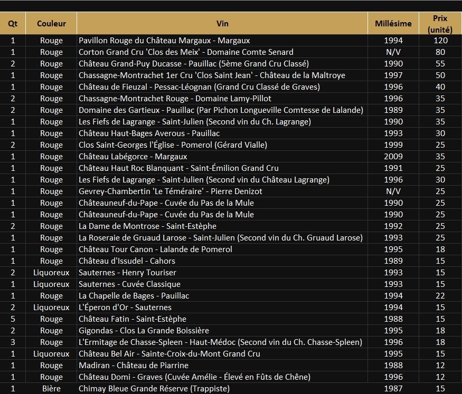Image resolution: width=462 pixels, height=394 pixels.
Task: Select N/V vintage in Gevrey-Chambertin row
Action: [393, 191]
